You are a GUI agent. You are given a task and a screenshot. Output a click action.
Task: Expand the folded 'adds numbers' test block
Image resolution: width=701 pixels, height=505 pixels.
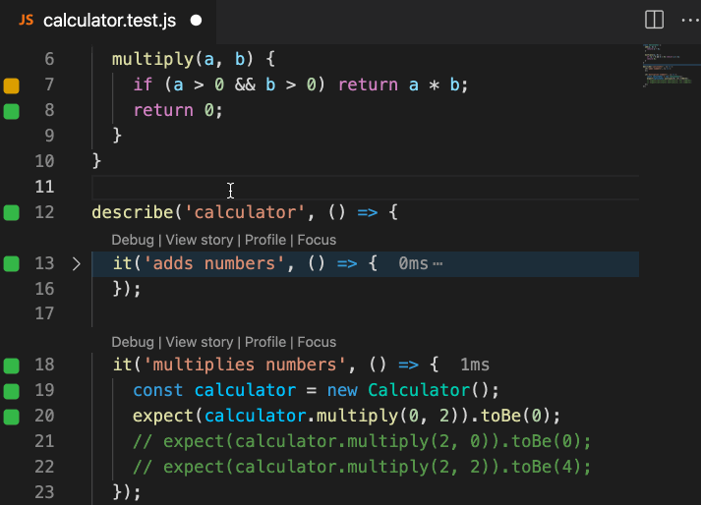[77, 263]
